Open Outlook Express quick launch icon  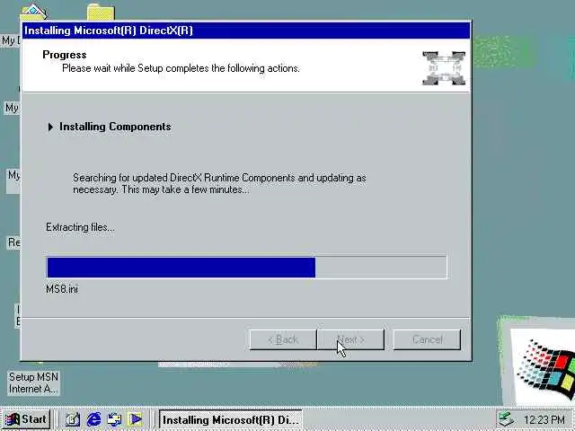114,419
